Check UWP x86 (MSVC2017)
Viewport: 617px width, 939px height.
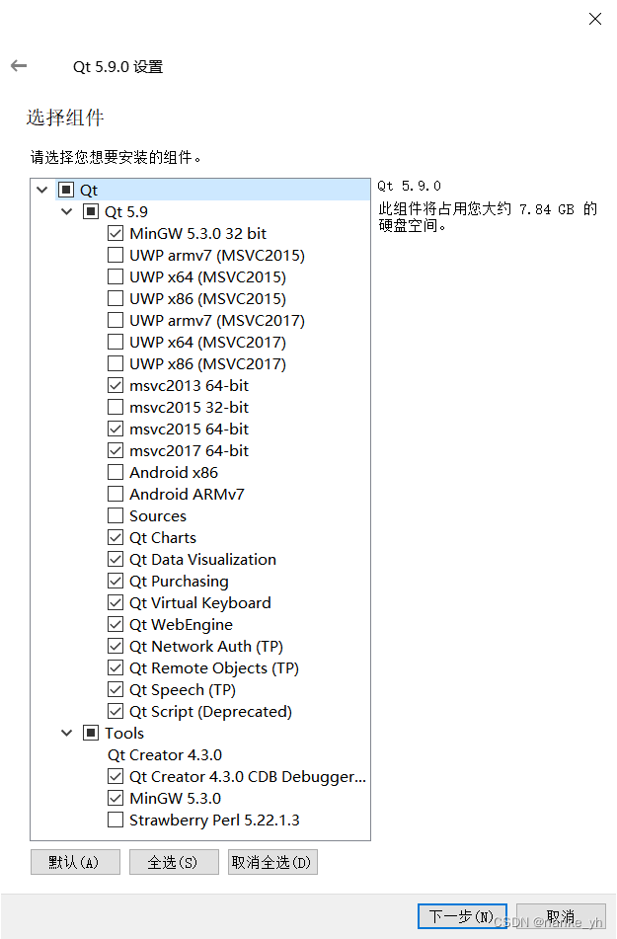116,363
